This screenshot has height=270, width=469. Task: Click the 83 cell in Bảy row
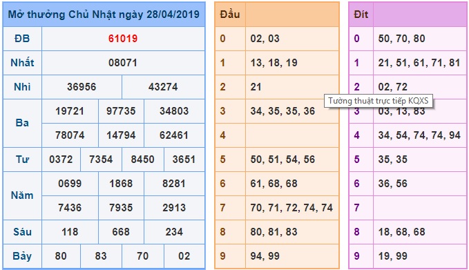pyautogui.click(x=101, y=256)
